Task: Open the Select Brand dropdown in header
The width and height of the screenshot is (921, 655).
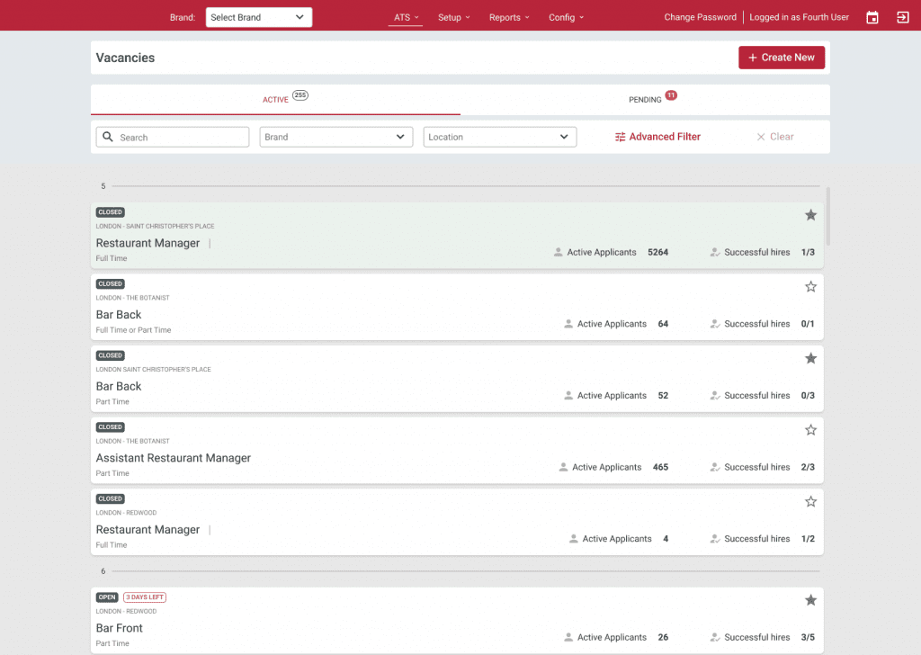Action: (x=259, y=17)
